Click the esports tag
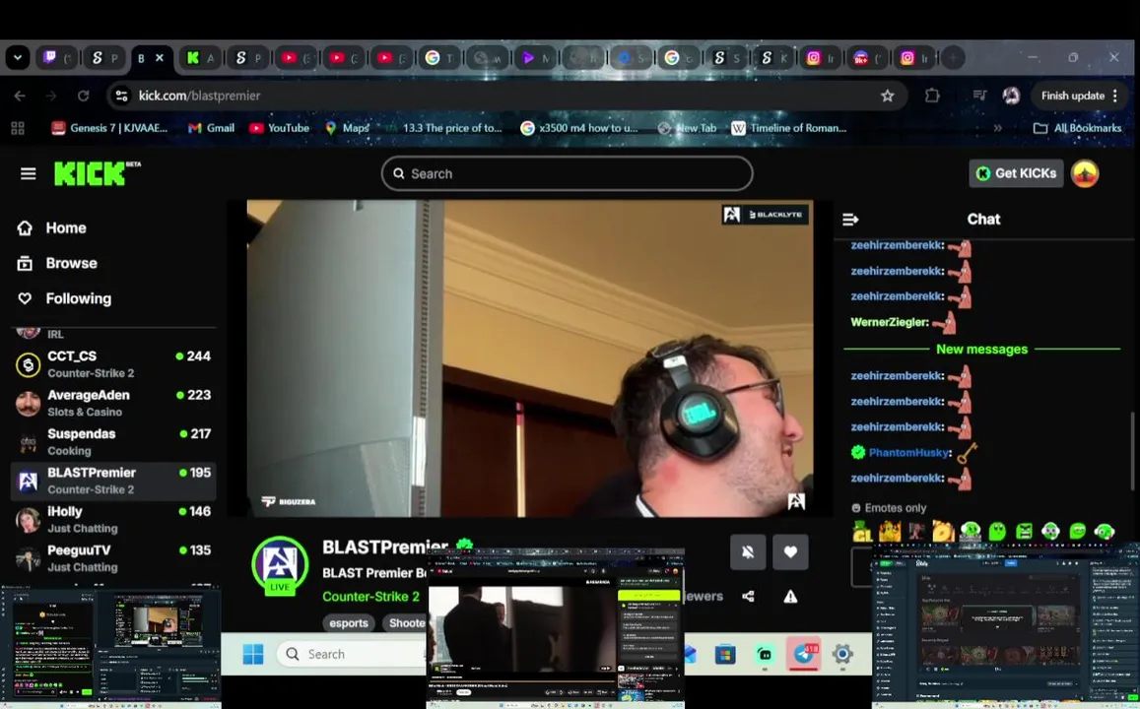Screen dimensions: 1140x709 [349, 623]
